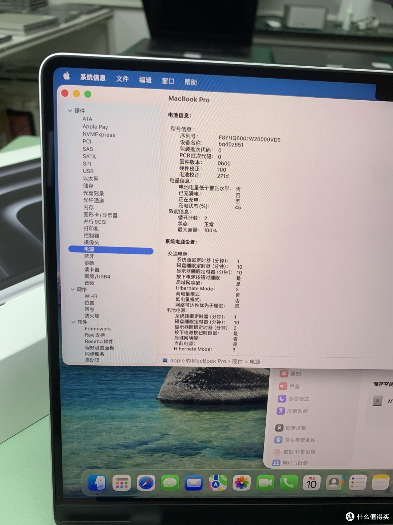The image size is (393, 525).
Task: Click battery serial number F8YHQ6001W20000VD5
Action: [x=249, y=139]
